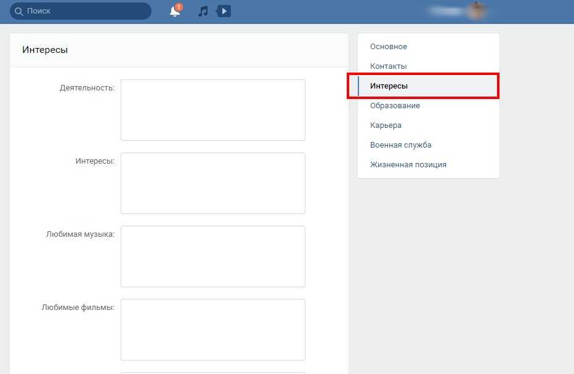Go to the Основное section
574x374 pixels.
point(388,47)
